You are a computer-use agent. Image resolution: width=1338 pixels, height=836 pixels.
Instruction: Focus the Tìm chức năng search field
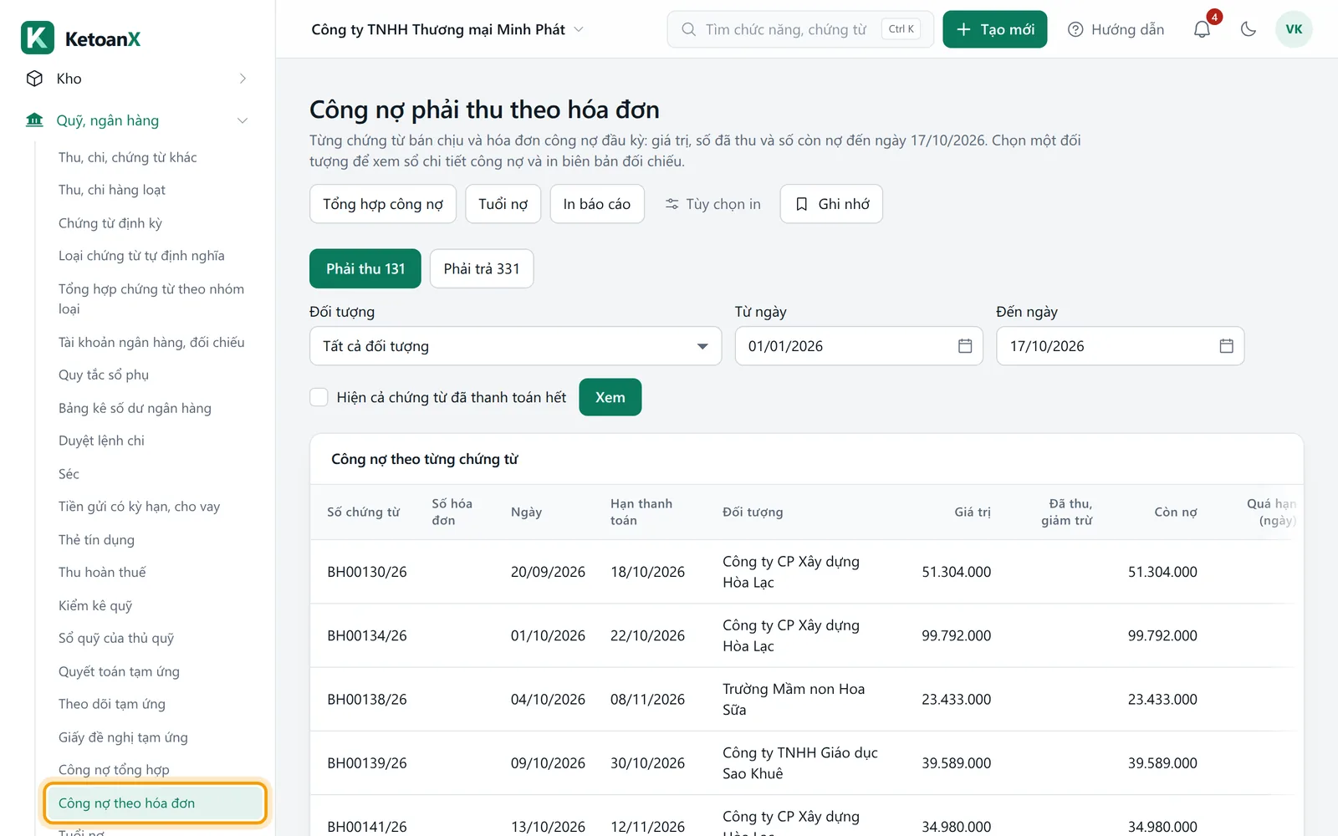[800, 29]
